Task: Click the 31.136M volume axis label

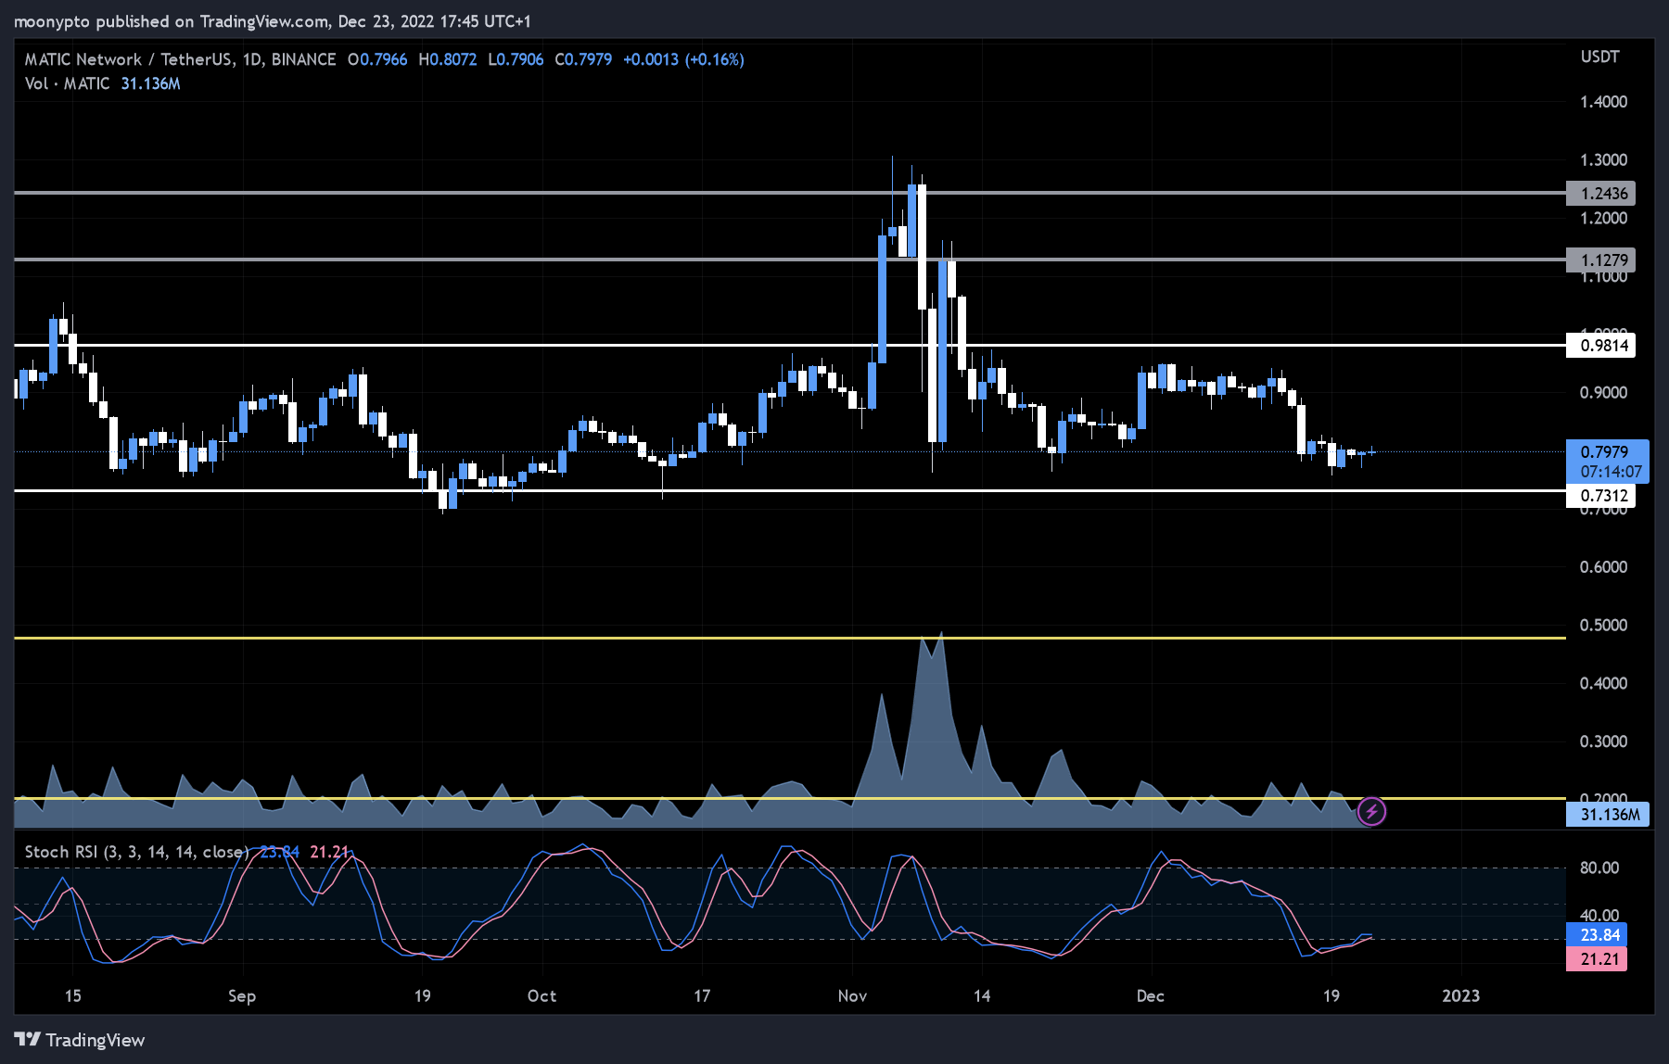Action: point(1607,815)
